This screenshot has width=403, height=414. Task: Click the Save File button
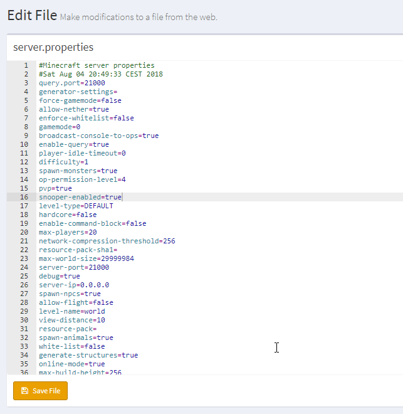(x=40, y=391)
